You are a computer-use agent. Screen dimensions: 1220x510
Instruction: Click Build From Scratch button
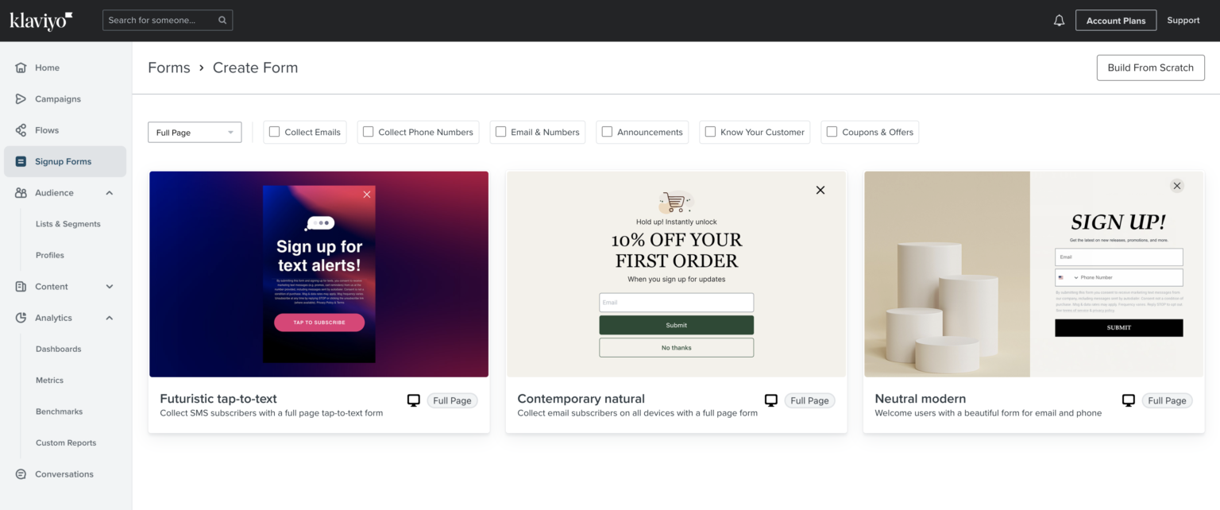pos(1150,68)
